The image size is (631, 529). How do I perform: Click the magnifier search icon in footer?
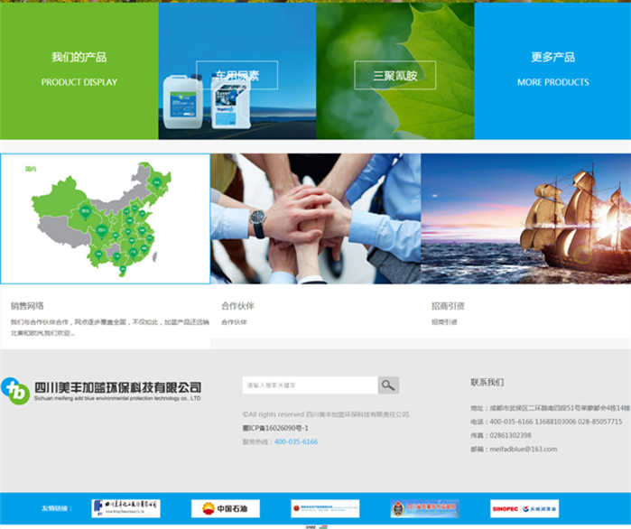click(388, 385)
